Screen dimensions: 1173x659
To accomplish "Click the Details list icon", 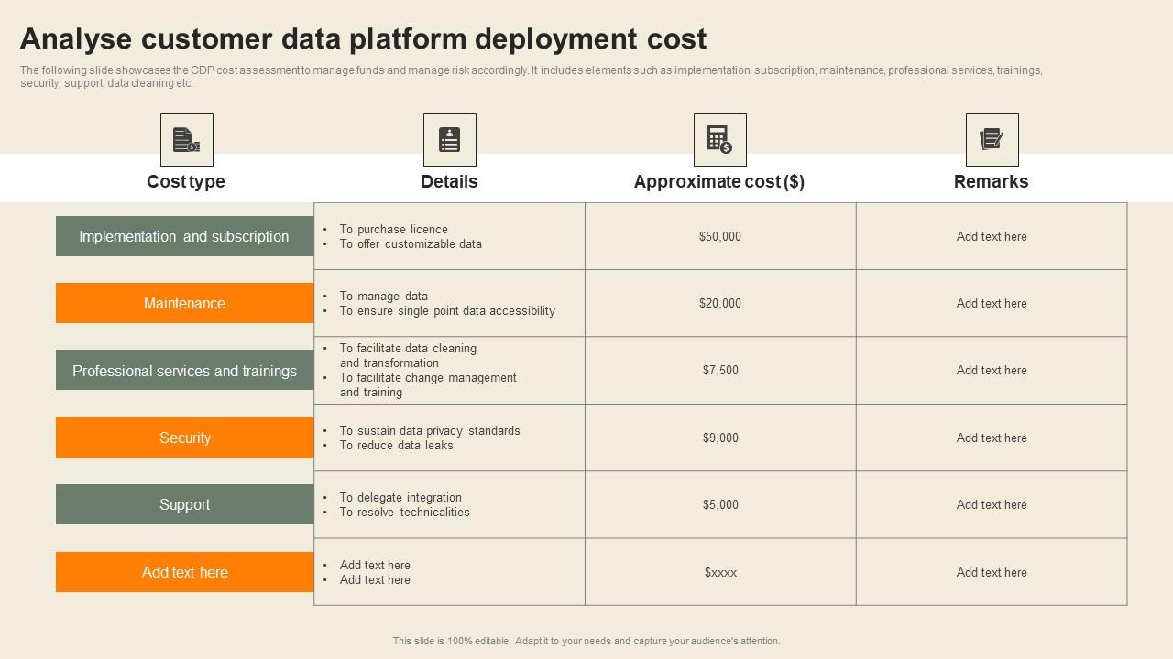I will (x=449, y=140).
